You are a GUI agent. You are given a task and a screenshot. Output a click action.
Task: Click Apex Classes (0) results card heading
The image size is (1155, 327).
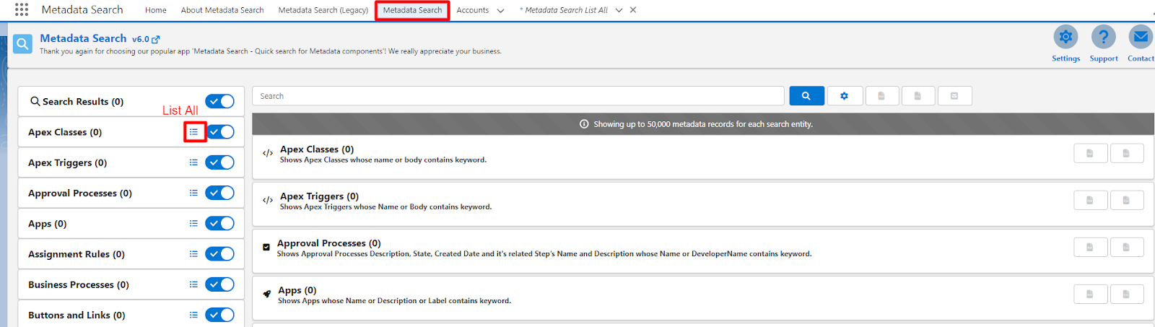pyautogui.click(x=317, y=149)
